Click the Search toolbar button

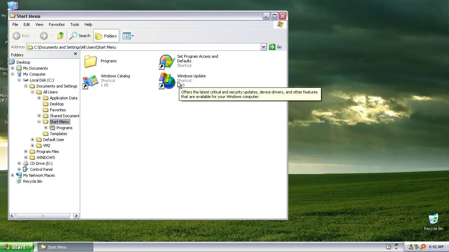80,36
